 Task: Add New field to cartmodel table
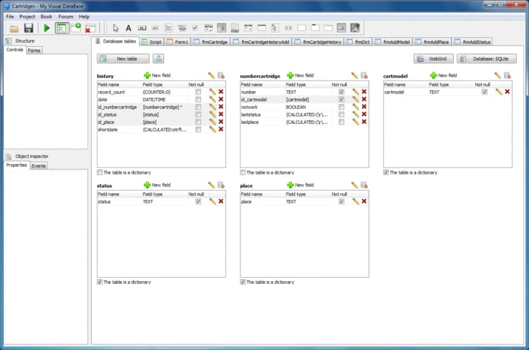coord(444,75)
